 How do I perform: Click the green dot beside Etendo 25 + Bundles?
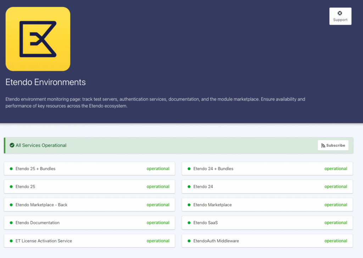coord(11,169)
